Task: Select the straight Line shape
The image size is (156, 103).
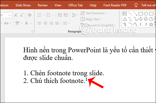Action: pos(130,14)
